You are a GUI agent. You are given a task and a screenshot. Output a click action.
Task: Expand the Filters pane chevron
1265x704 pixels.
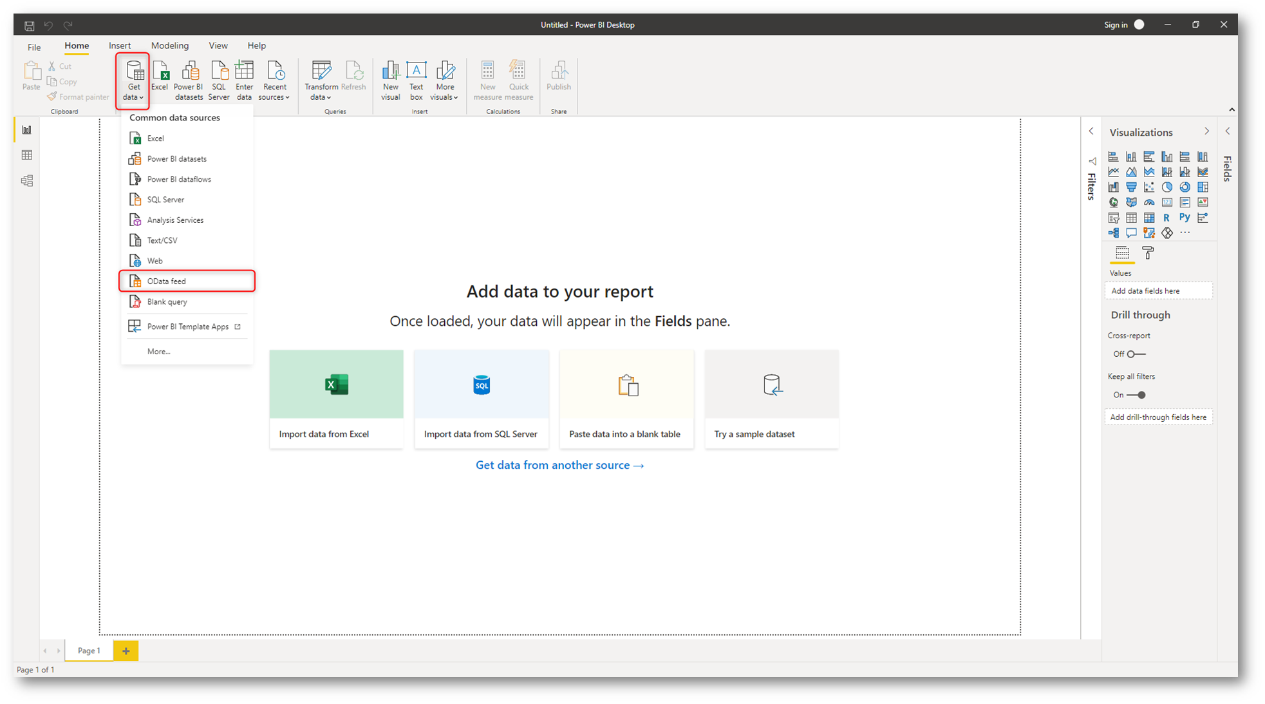pyautogui.click(x=1091, y=131)
